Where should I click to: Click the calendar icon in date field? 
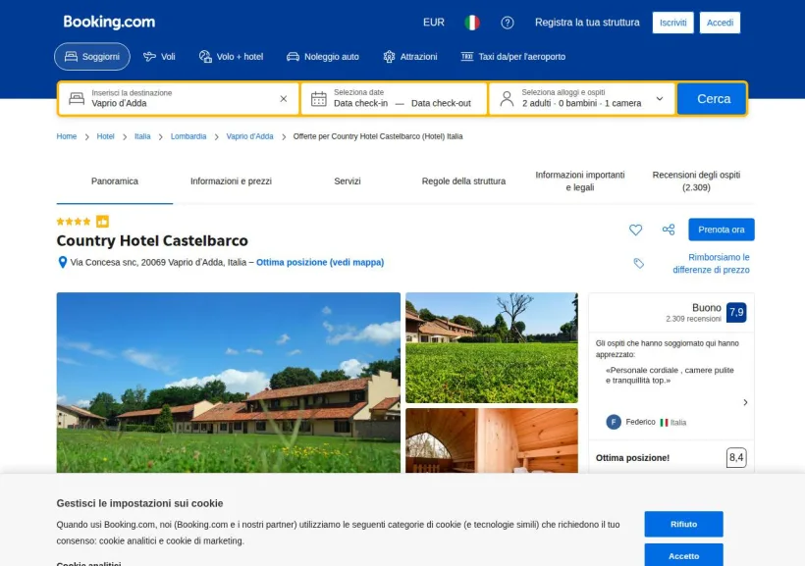319,98
